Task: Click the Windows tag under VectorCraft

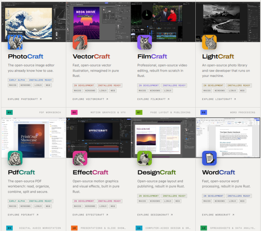Action: (x=90, y=91)
